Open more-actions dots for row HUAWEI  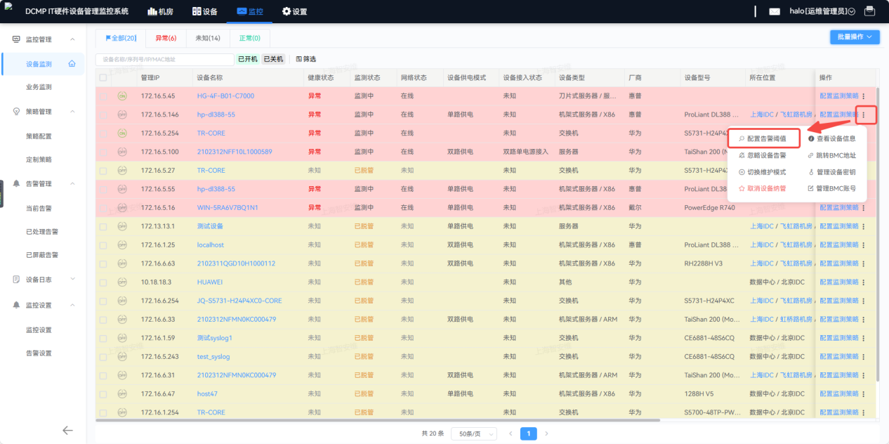click(864, 282)
